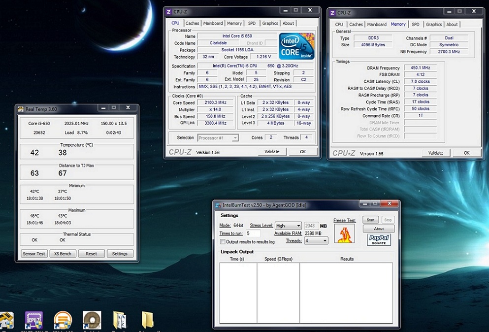Enable Output results to results.log checkbox
Screen dimensions: 489x332
(x=223, y=241)
